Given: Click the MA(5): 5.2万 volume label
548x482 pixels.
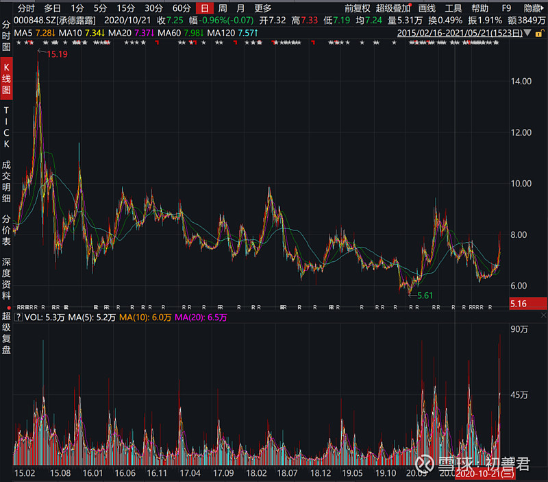Looking at the screenshot, I should click(x=92, y=317).
